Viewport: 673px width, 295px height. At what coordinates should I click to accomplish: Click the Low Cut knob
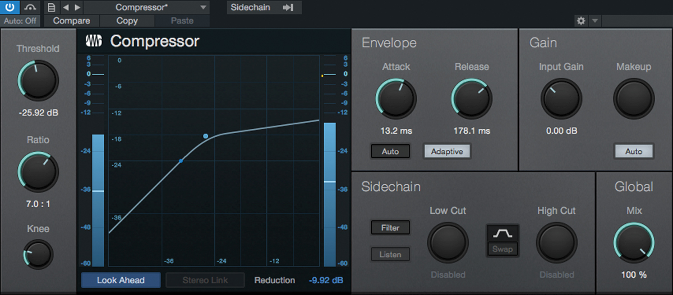[448, 243]
